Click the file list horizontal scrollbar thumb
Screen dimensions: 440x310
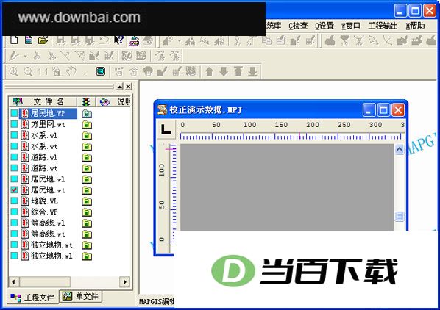pyautogui.click(x=45, y=281)
